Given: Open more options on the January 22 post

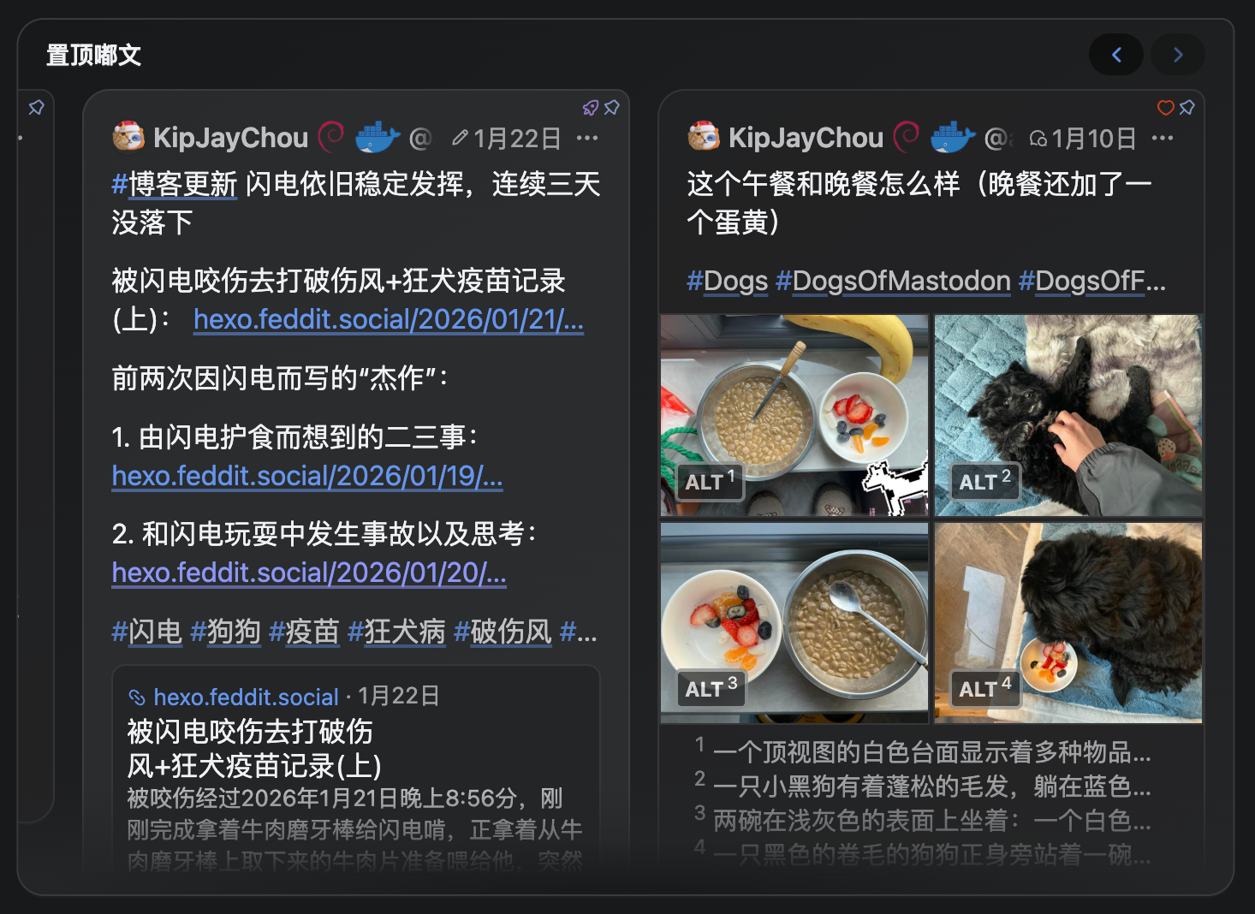Looking at the screenshot, I should click(x=587, y=138).
